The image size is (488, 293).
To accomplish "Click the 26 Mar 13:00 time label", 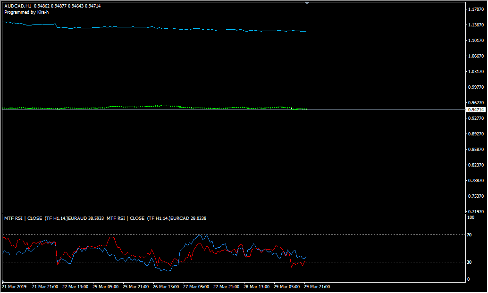I will [x=166, y=287].
